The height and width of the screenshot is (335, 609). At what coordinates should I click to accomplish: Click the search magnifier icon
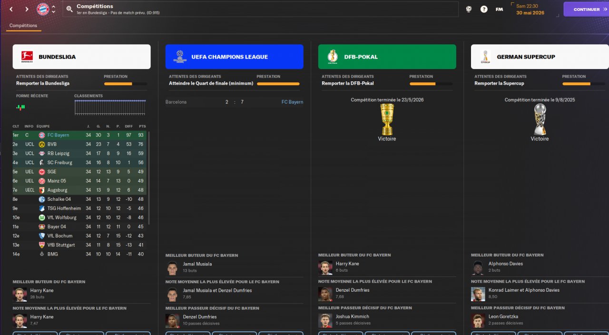69,9
